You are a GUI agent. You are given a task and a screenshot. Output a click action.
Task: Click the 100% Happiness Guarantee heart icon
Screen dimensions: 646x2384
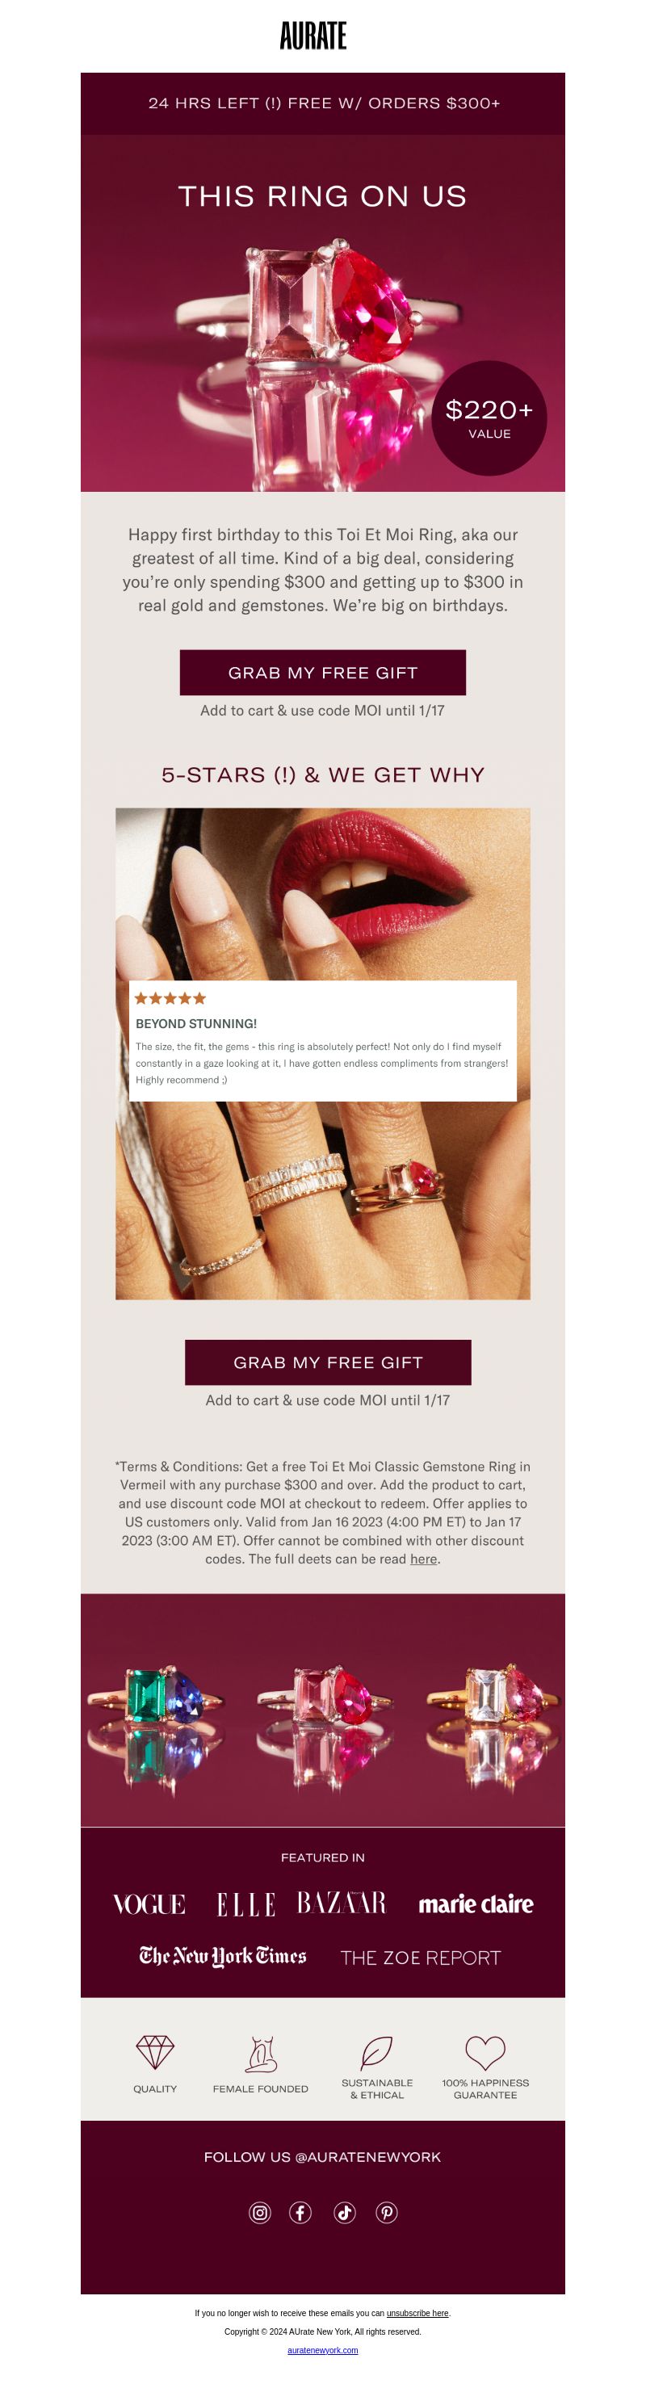[485, 2052]
